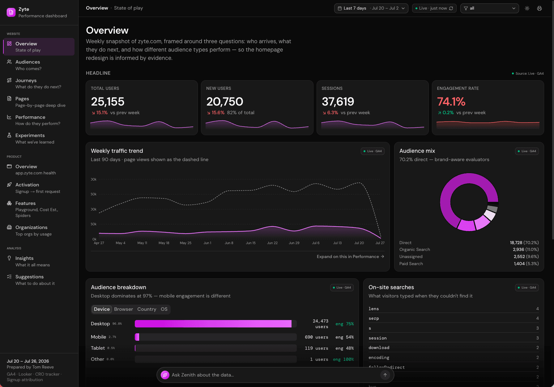
Task: Toggle the light/dark theme sun icon
Action: coord(527,8)
